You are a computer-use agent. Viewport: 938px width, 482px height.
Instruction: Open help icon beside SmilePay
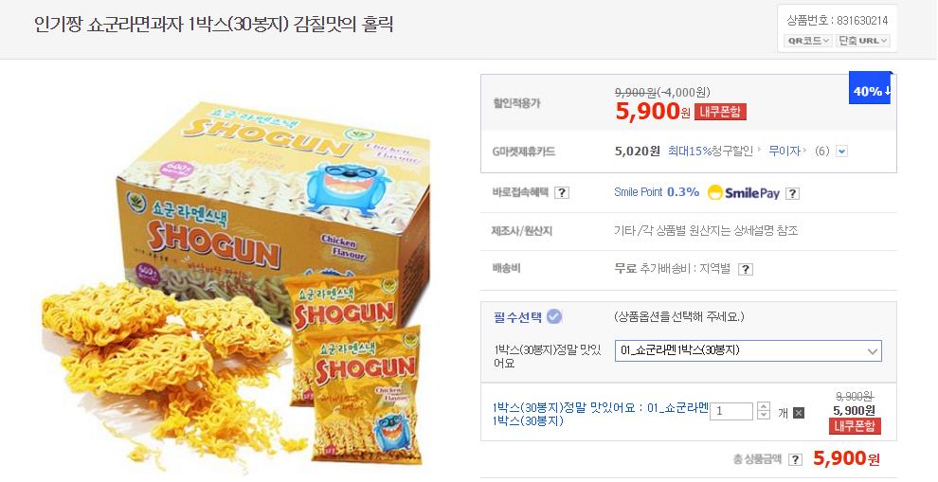tap(792, 193)
